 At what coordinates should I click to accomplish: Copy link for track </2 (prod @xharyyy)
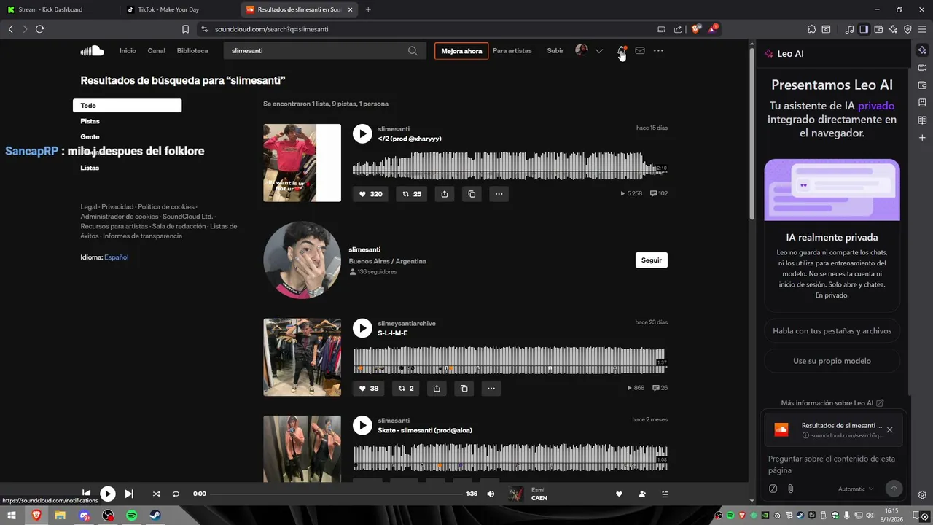(472, 194)
